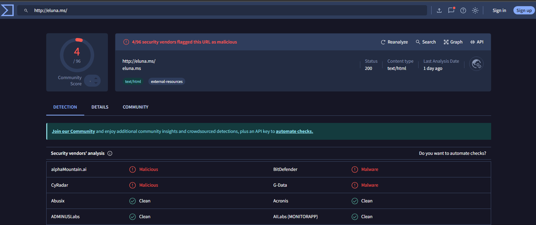Toggle the light/dark theme sun icon
536x225 pixels.
coord(475,11)
